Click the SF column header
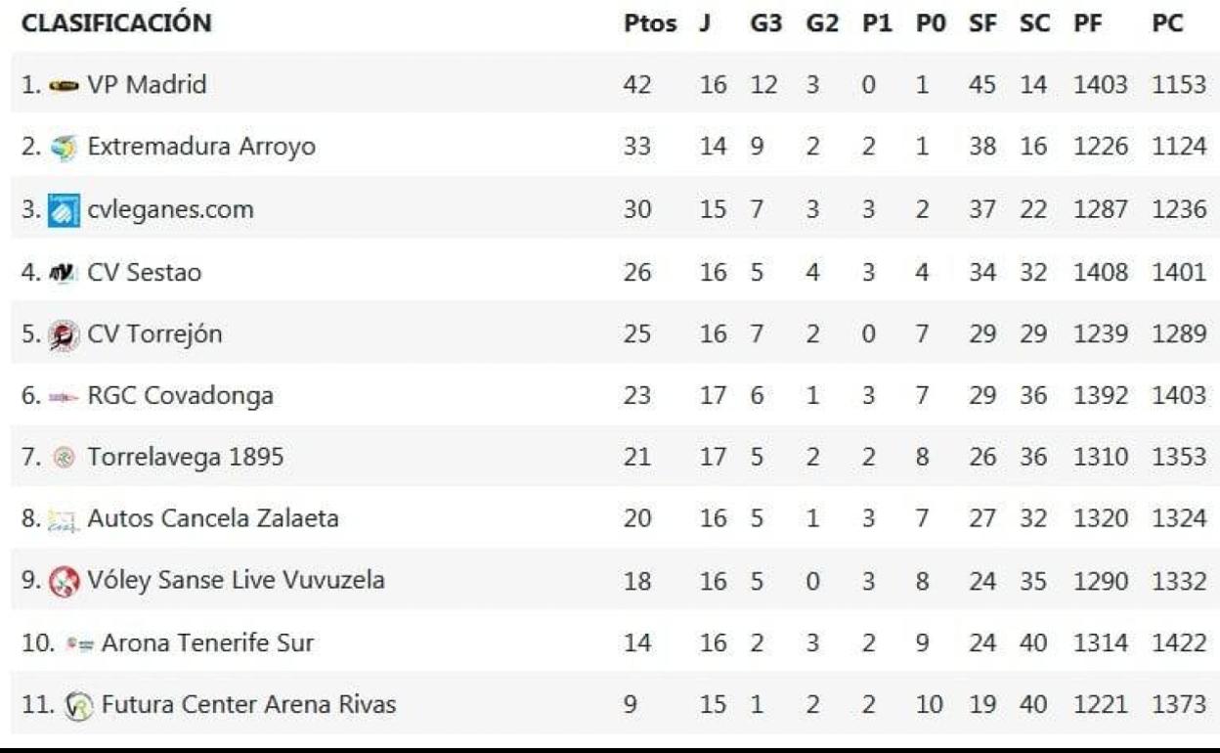Screen dimensions: 1220x753 coord(980,24)
